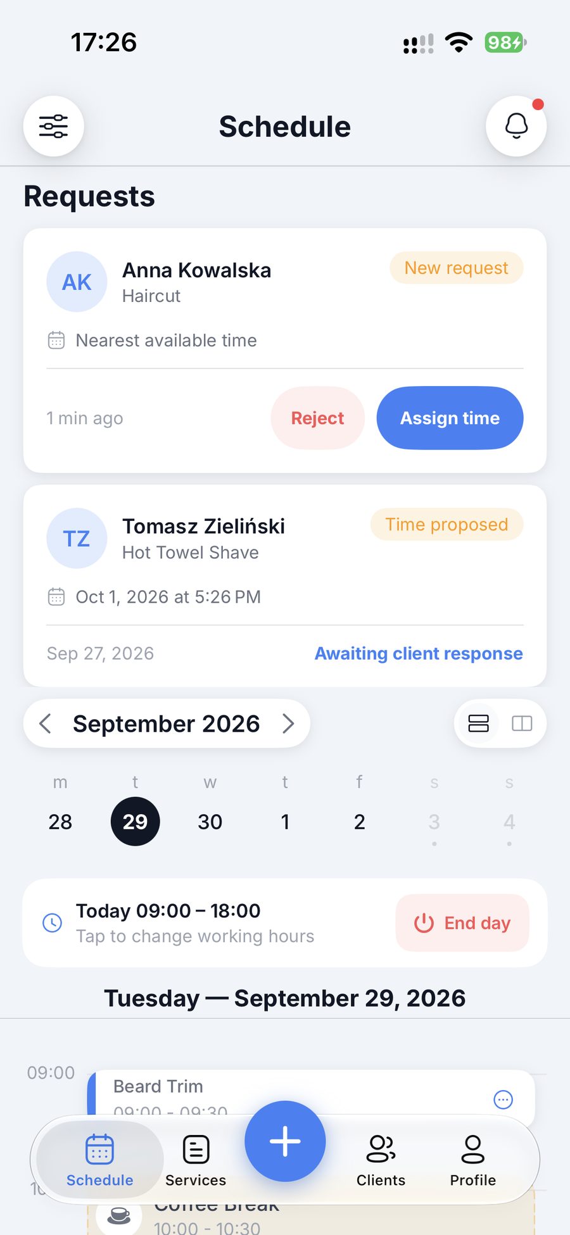Screen dimensions: 570x1235
Task: Go to the Profile tab
Action: point(473,1160)
